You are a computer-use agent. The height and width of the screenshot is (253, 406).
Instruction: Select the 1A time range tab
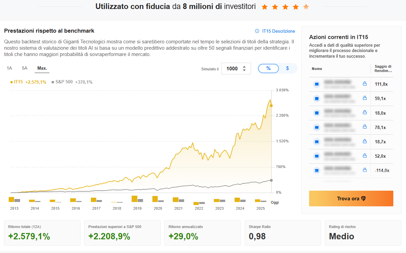coord(9,68)
